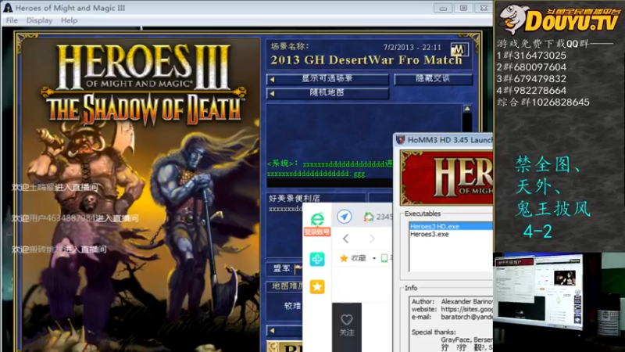
Task: Open the Help menu
Action: coord(69,20)
